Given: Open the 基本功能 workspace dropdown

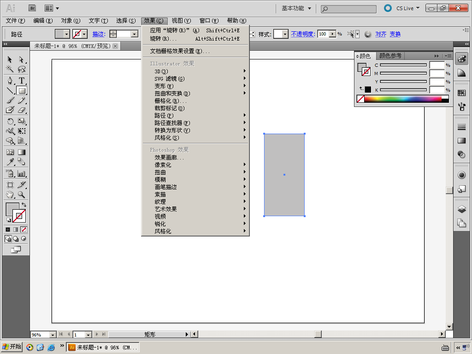Looking at the screenshot, I should tap(296, 8).
